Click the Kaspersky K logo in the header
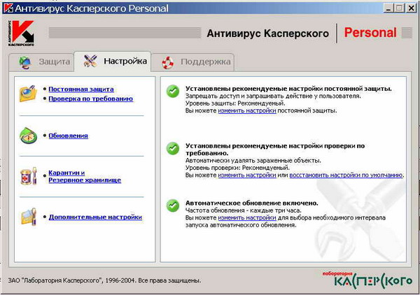 [21, 34]
